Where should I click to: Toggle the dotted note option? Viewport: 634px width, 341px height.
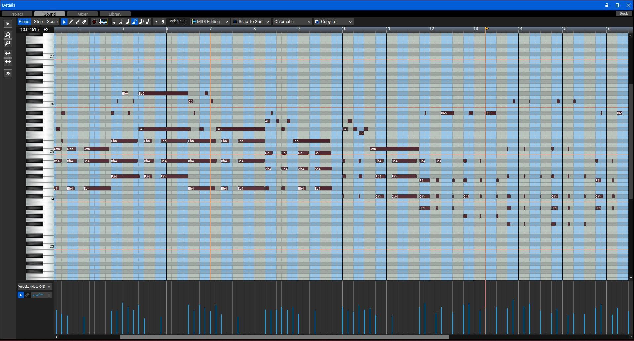tap(156, 22)
